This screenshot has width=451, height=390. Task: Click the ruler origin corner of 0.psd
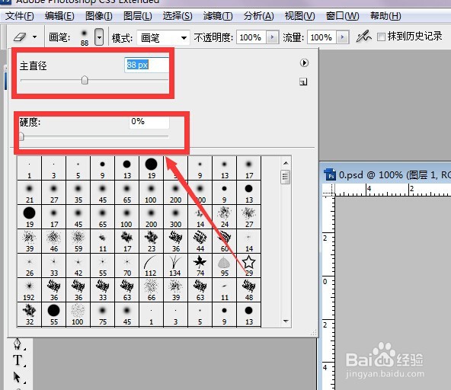click(329, 190)
